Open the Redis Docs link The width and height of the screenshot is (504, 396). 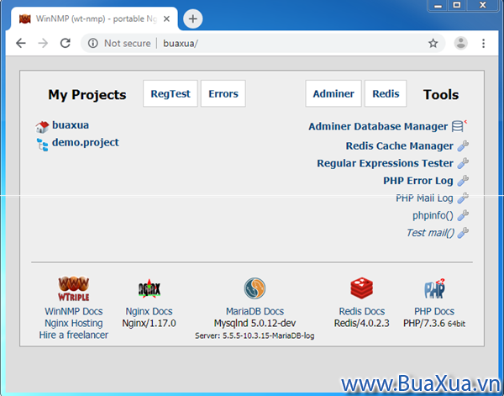point(361,311)
